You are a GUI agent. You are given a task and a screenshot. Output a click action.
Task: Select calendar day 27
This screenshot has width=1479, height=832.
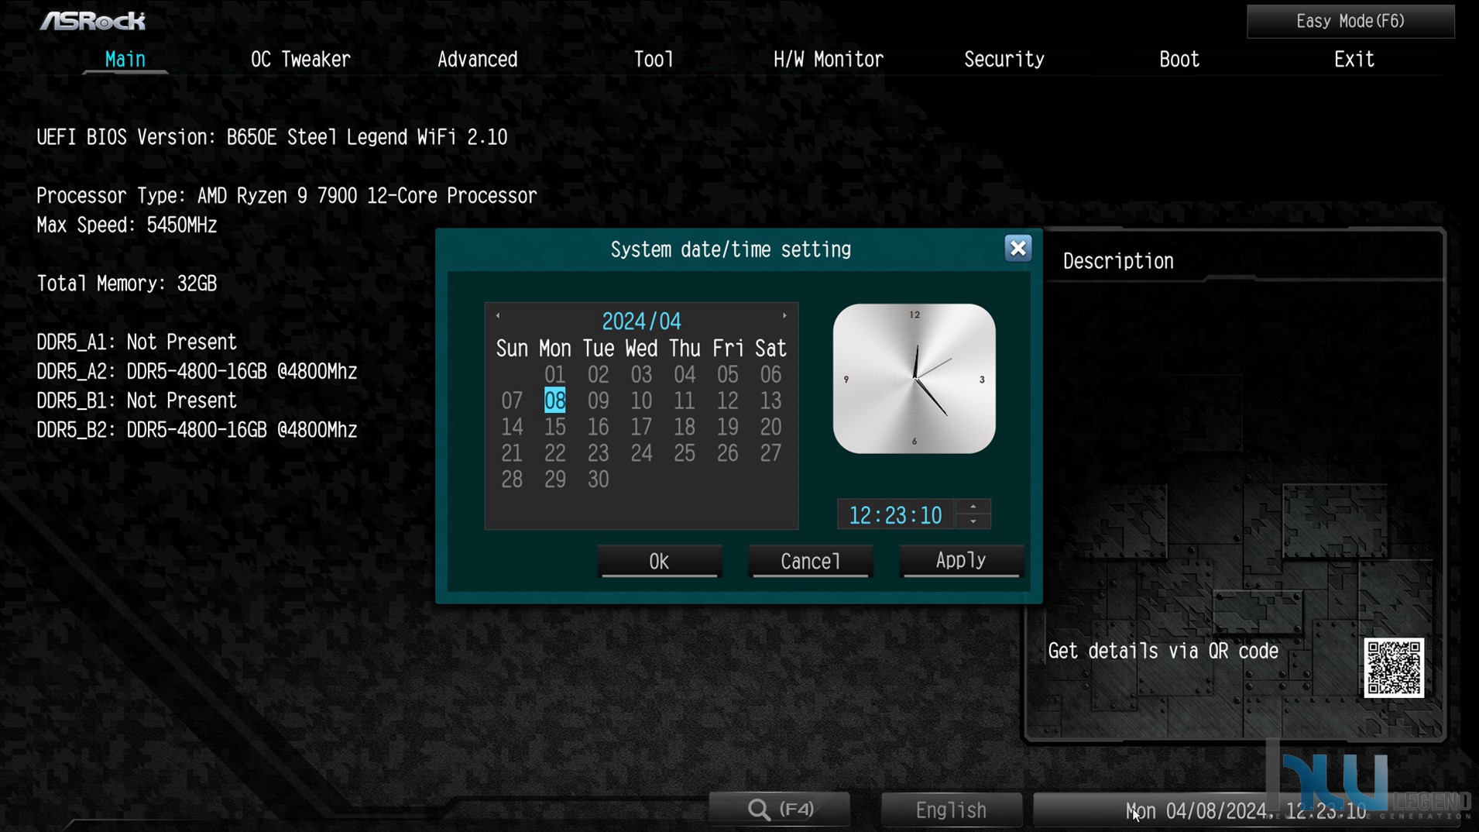pos(770,454)
